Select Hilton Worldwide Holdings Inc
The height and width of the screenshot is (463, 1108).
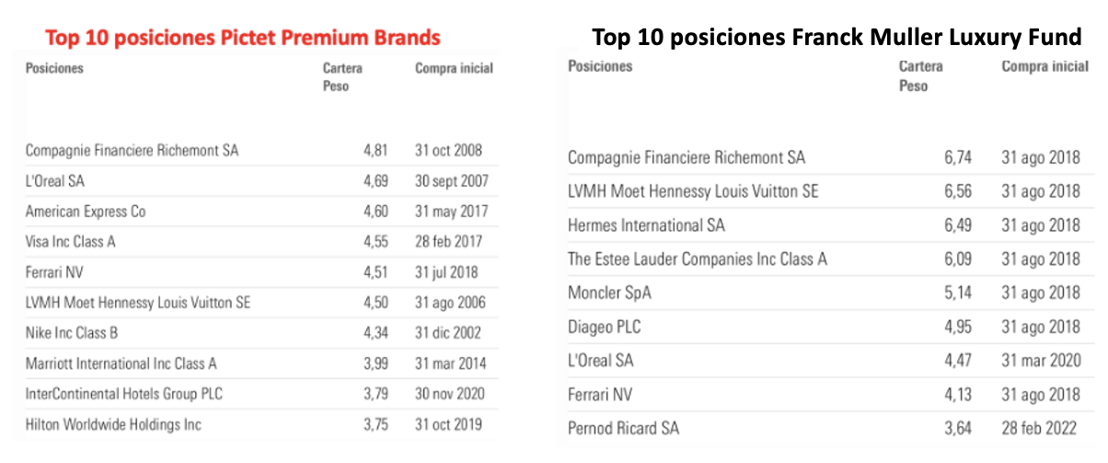[x=113, y=424]
